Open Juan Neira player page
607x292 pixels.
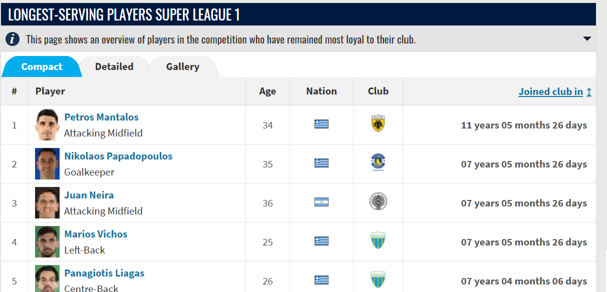(x=89, y=195)
